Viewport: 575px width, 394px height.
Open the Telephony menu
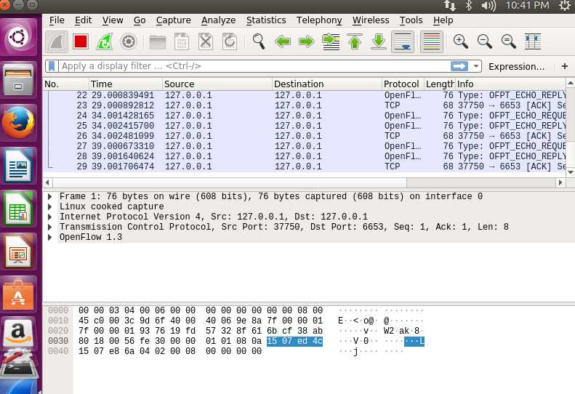pos(319,20)
